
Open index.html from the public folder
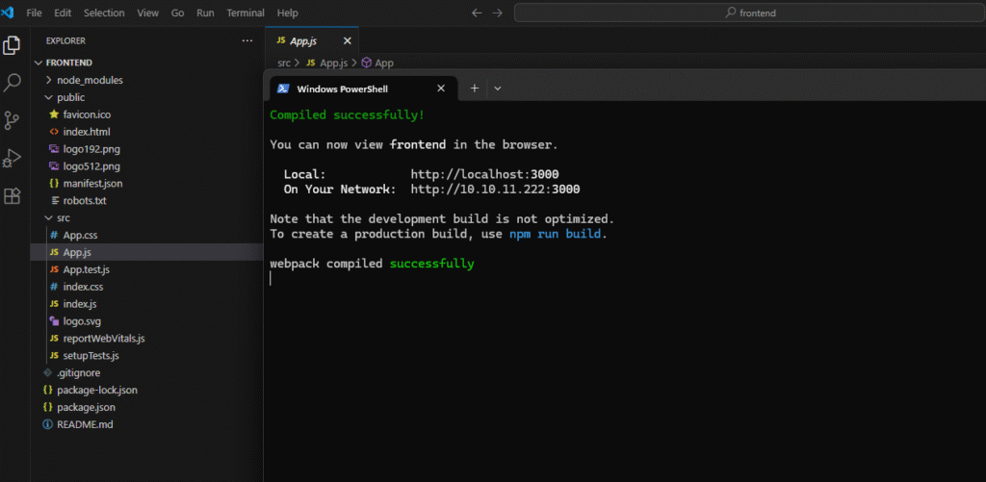(87, 132)
